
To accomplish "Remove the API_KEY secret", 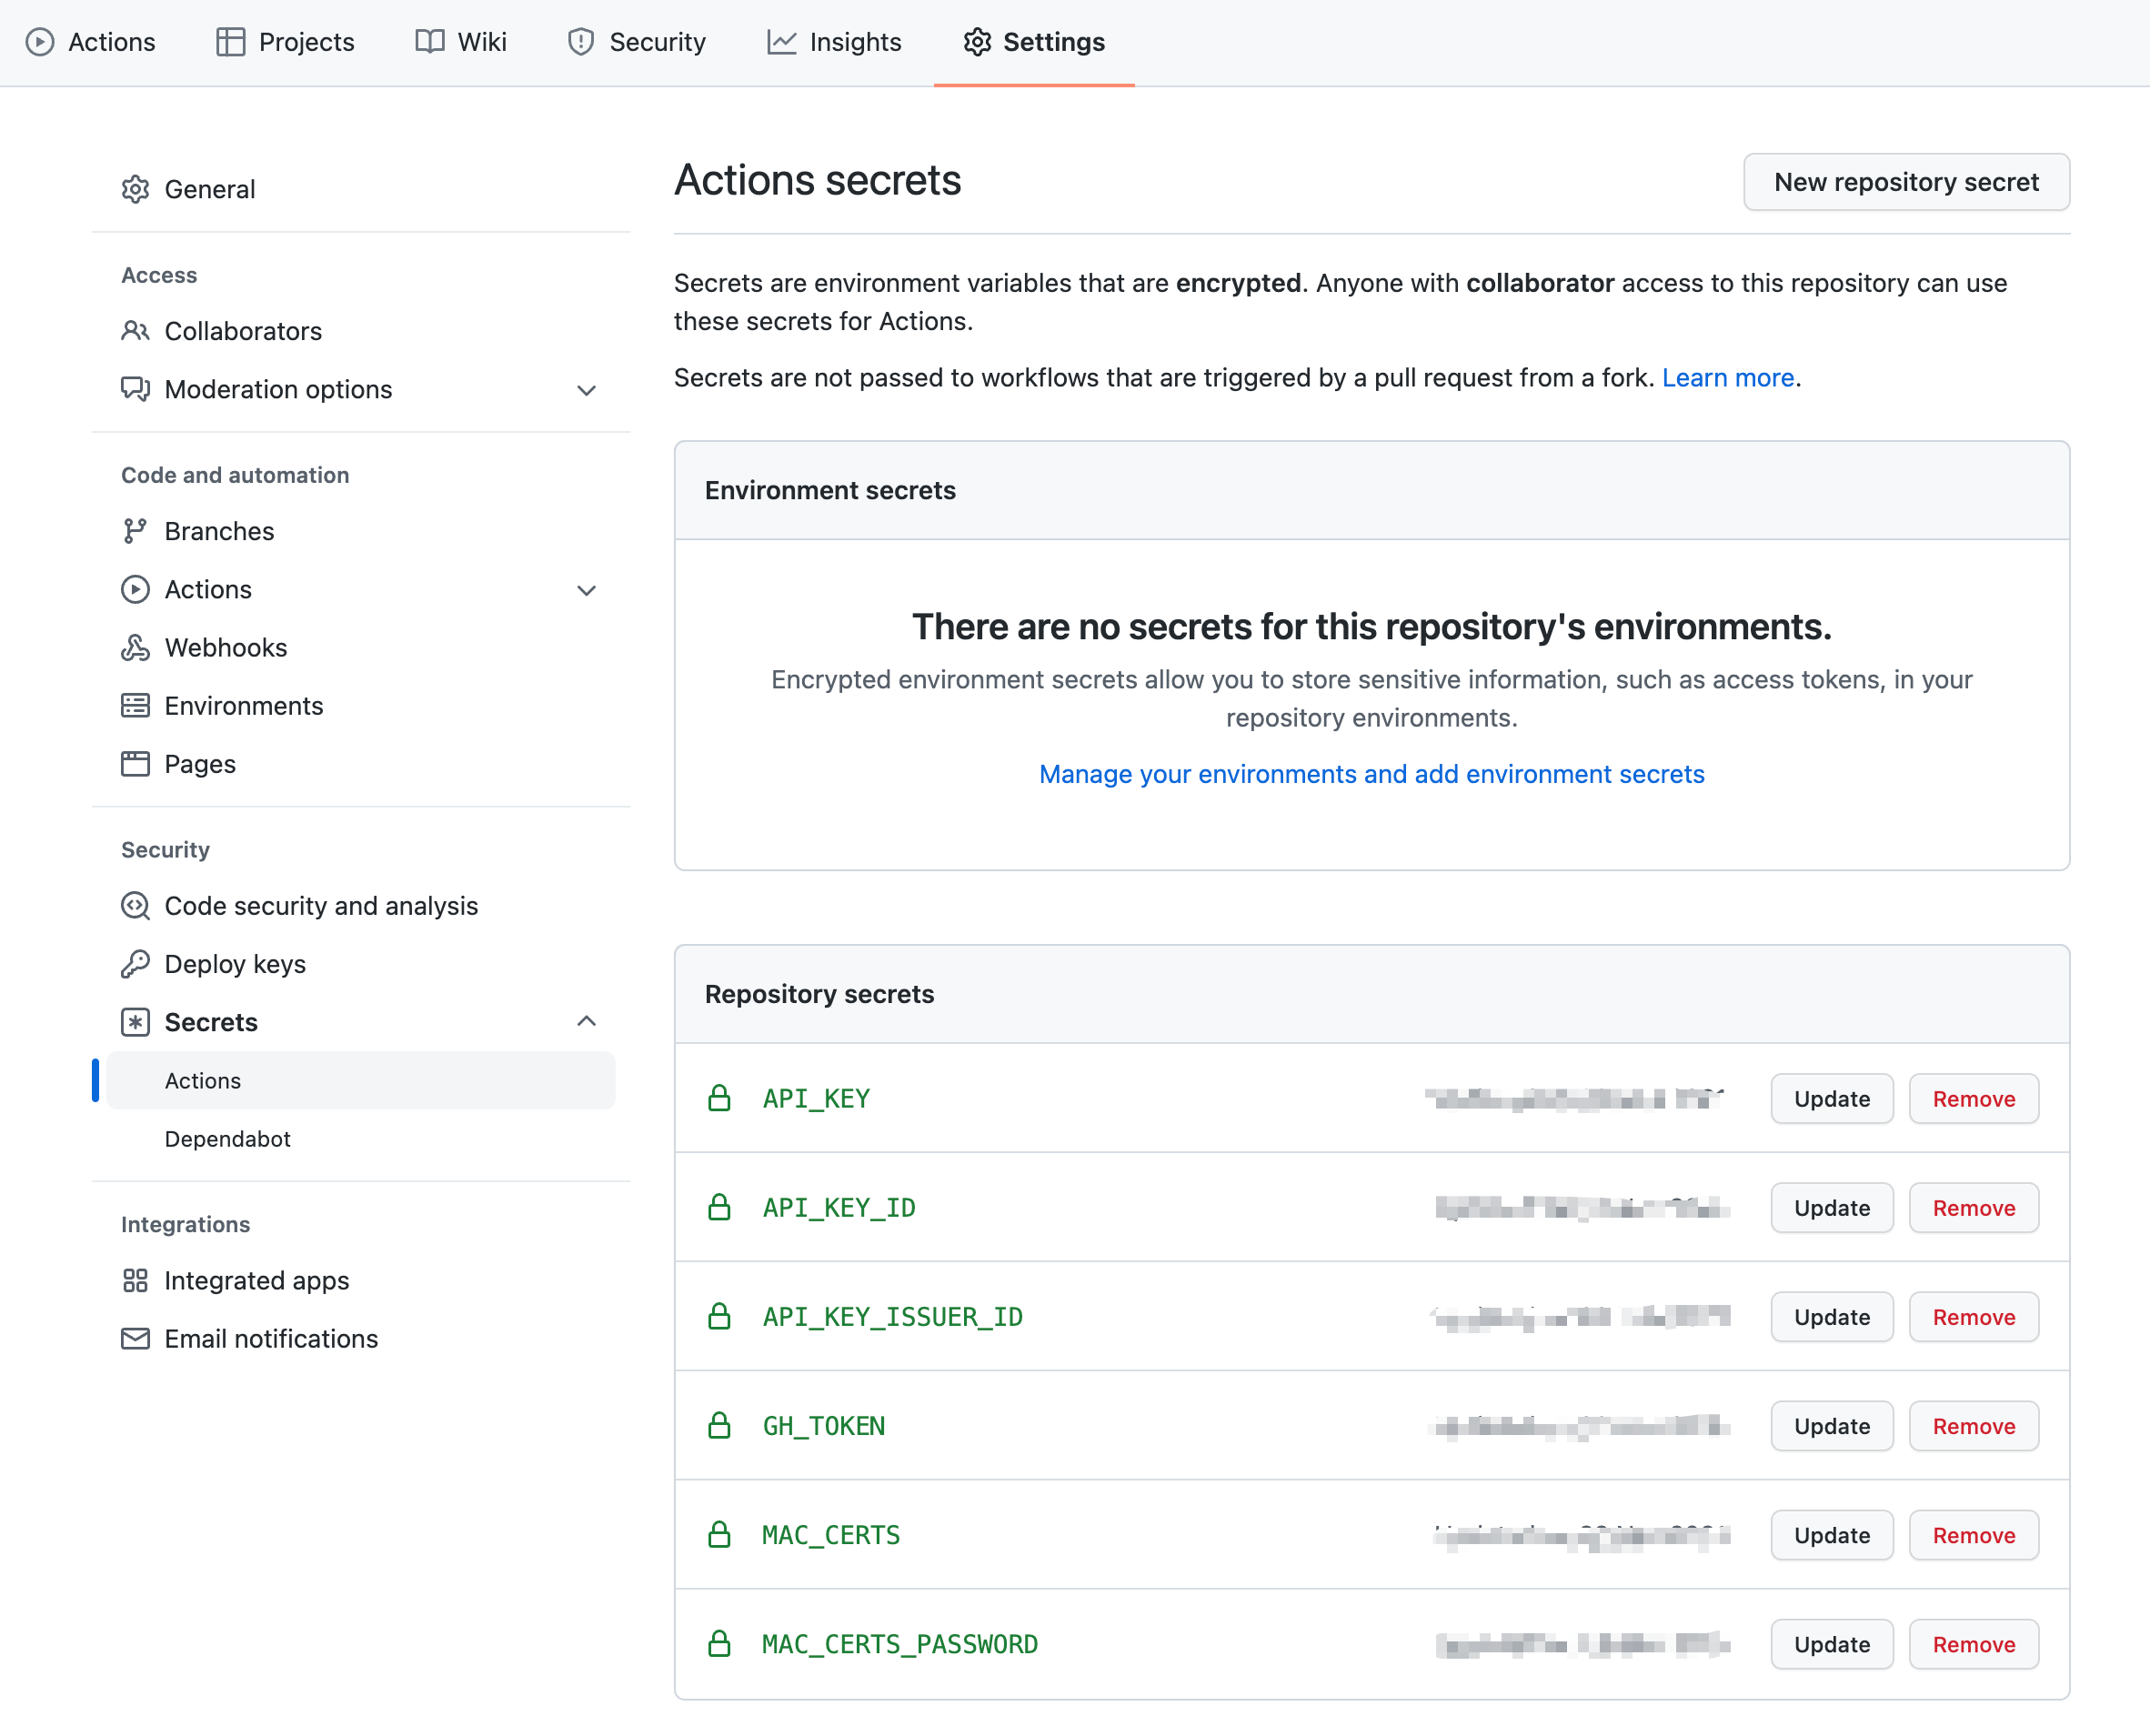I will click(x=1974, y=1098).
